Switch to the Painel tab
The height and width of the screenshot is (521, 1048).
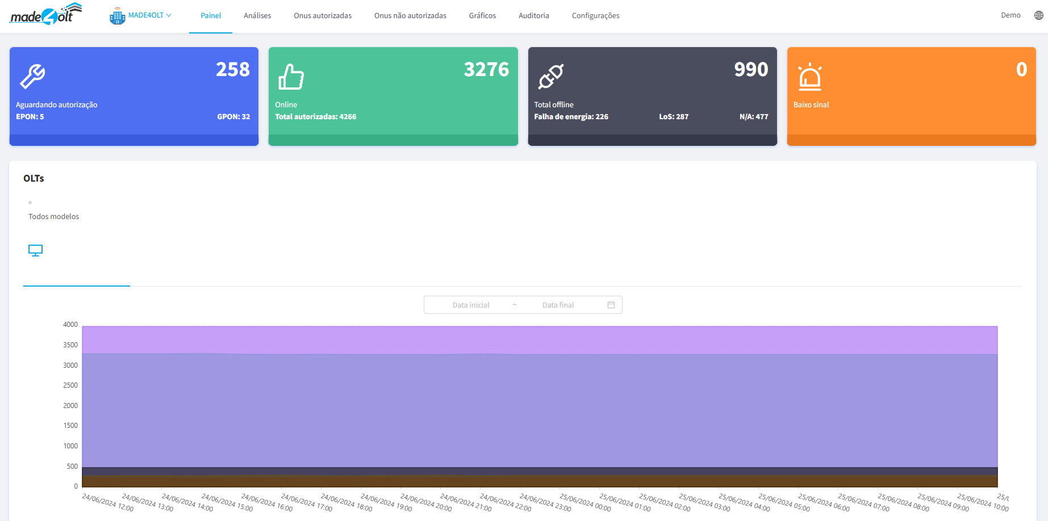click(211, 16)
